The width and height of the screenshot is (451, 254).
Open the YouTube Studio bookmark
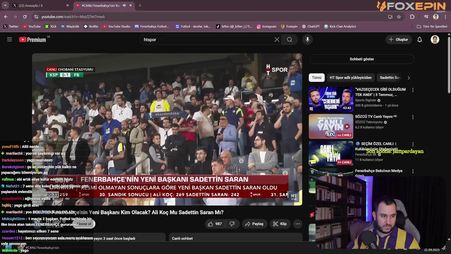[x=116, y=26]
